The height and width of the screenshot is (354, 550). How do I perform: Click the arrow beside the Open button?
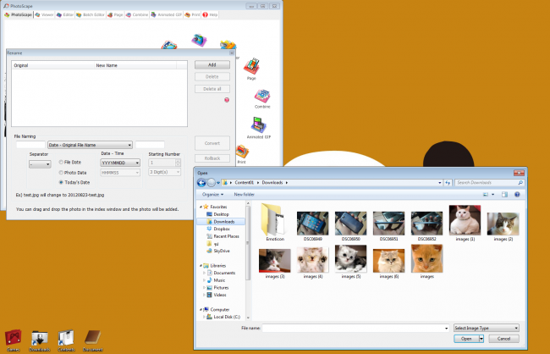tap(481, 339)
